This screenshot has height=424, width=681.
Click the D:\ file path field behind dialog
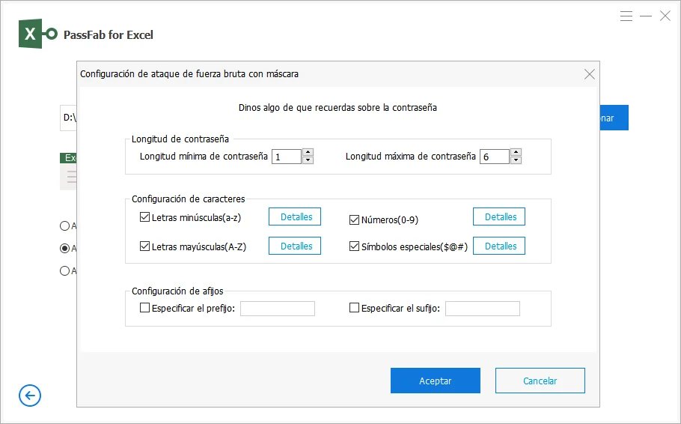68,118
